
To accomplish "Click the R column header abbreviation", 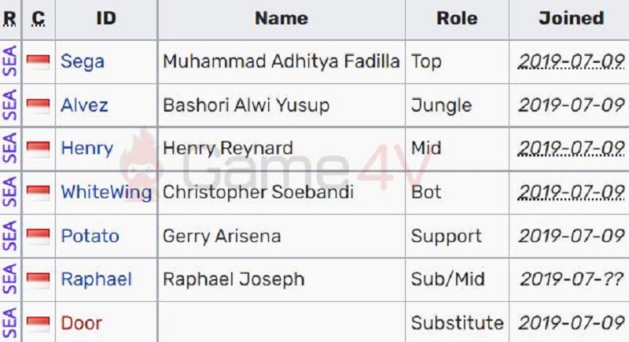I will coord(9,18).
